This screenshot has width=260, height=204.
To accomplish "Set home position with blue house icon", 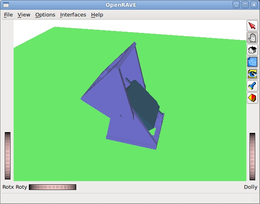I will (252, 62).
